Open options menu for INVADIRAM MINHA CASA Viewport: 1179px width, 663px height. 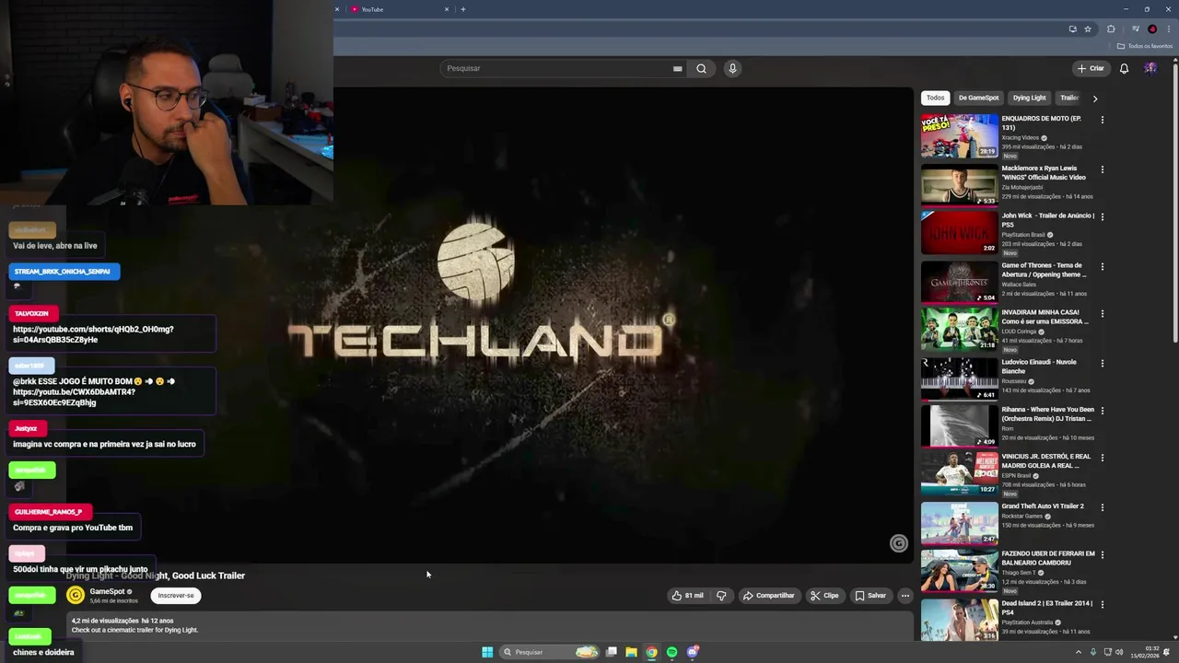click(x=1102, y=313)
